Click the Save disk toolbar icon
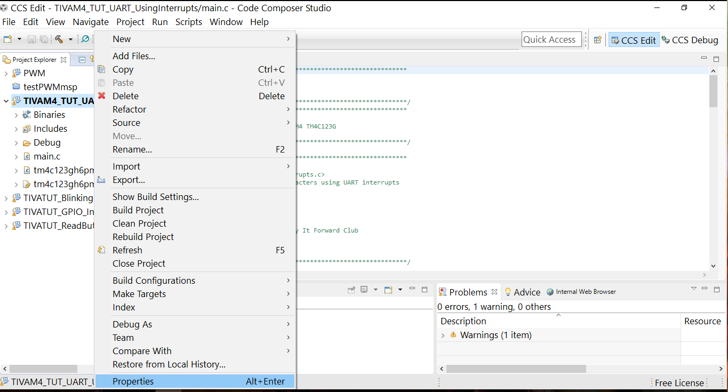 (x=31, y=39)
